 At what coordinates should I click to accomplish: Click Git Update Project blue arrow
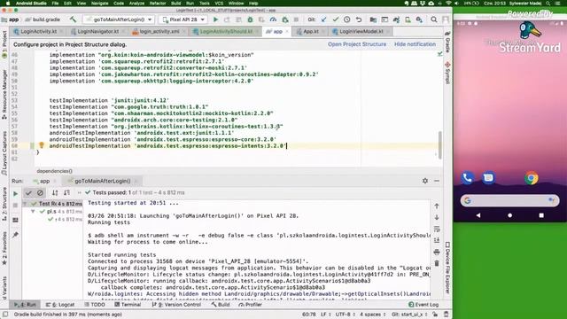tap(323, 19)
